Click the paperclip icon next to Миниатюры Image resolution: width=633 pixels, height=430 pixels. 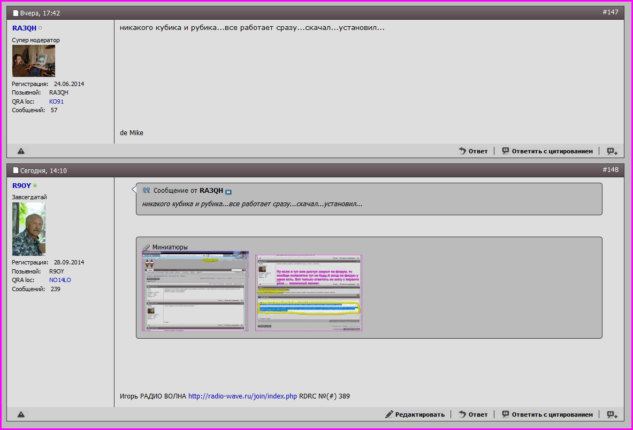click(x=146, y=247)
